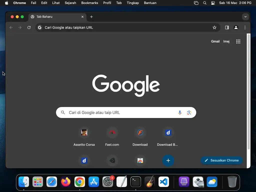The width and height of the screenshot is (256, 192).
Task: Click the browser forward arrow
Action: (x=20, y=27)
